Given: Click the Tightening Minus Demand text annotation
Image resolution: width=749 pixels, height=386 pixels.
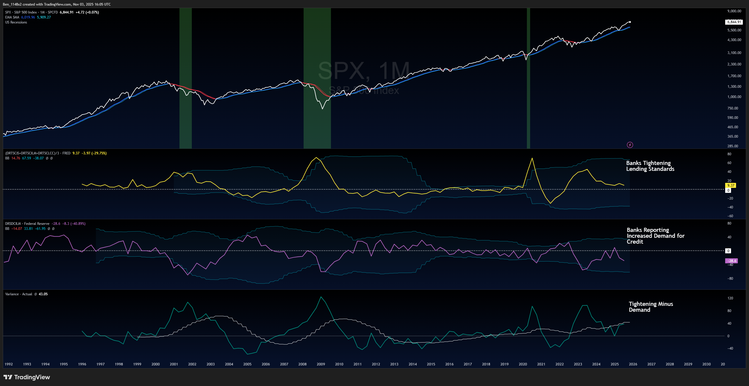Looking at the screenshot, I should (650, 307).
